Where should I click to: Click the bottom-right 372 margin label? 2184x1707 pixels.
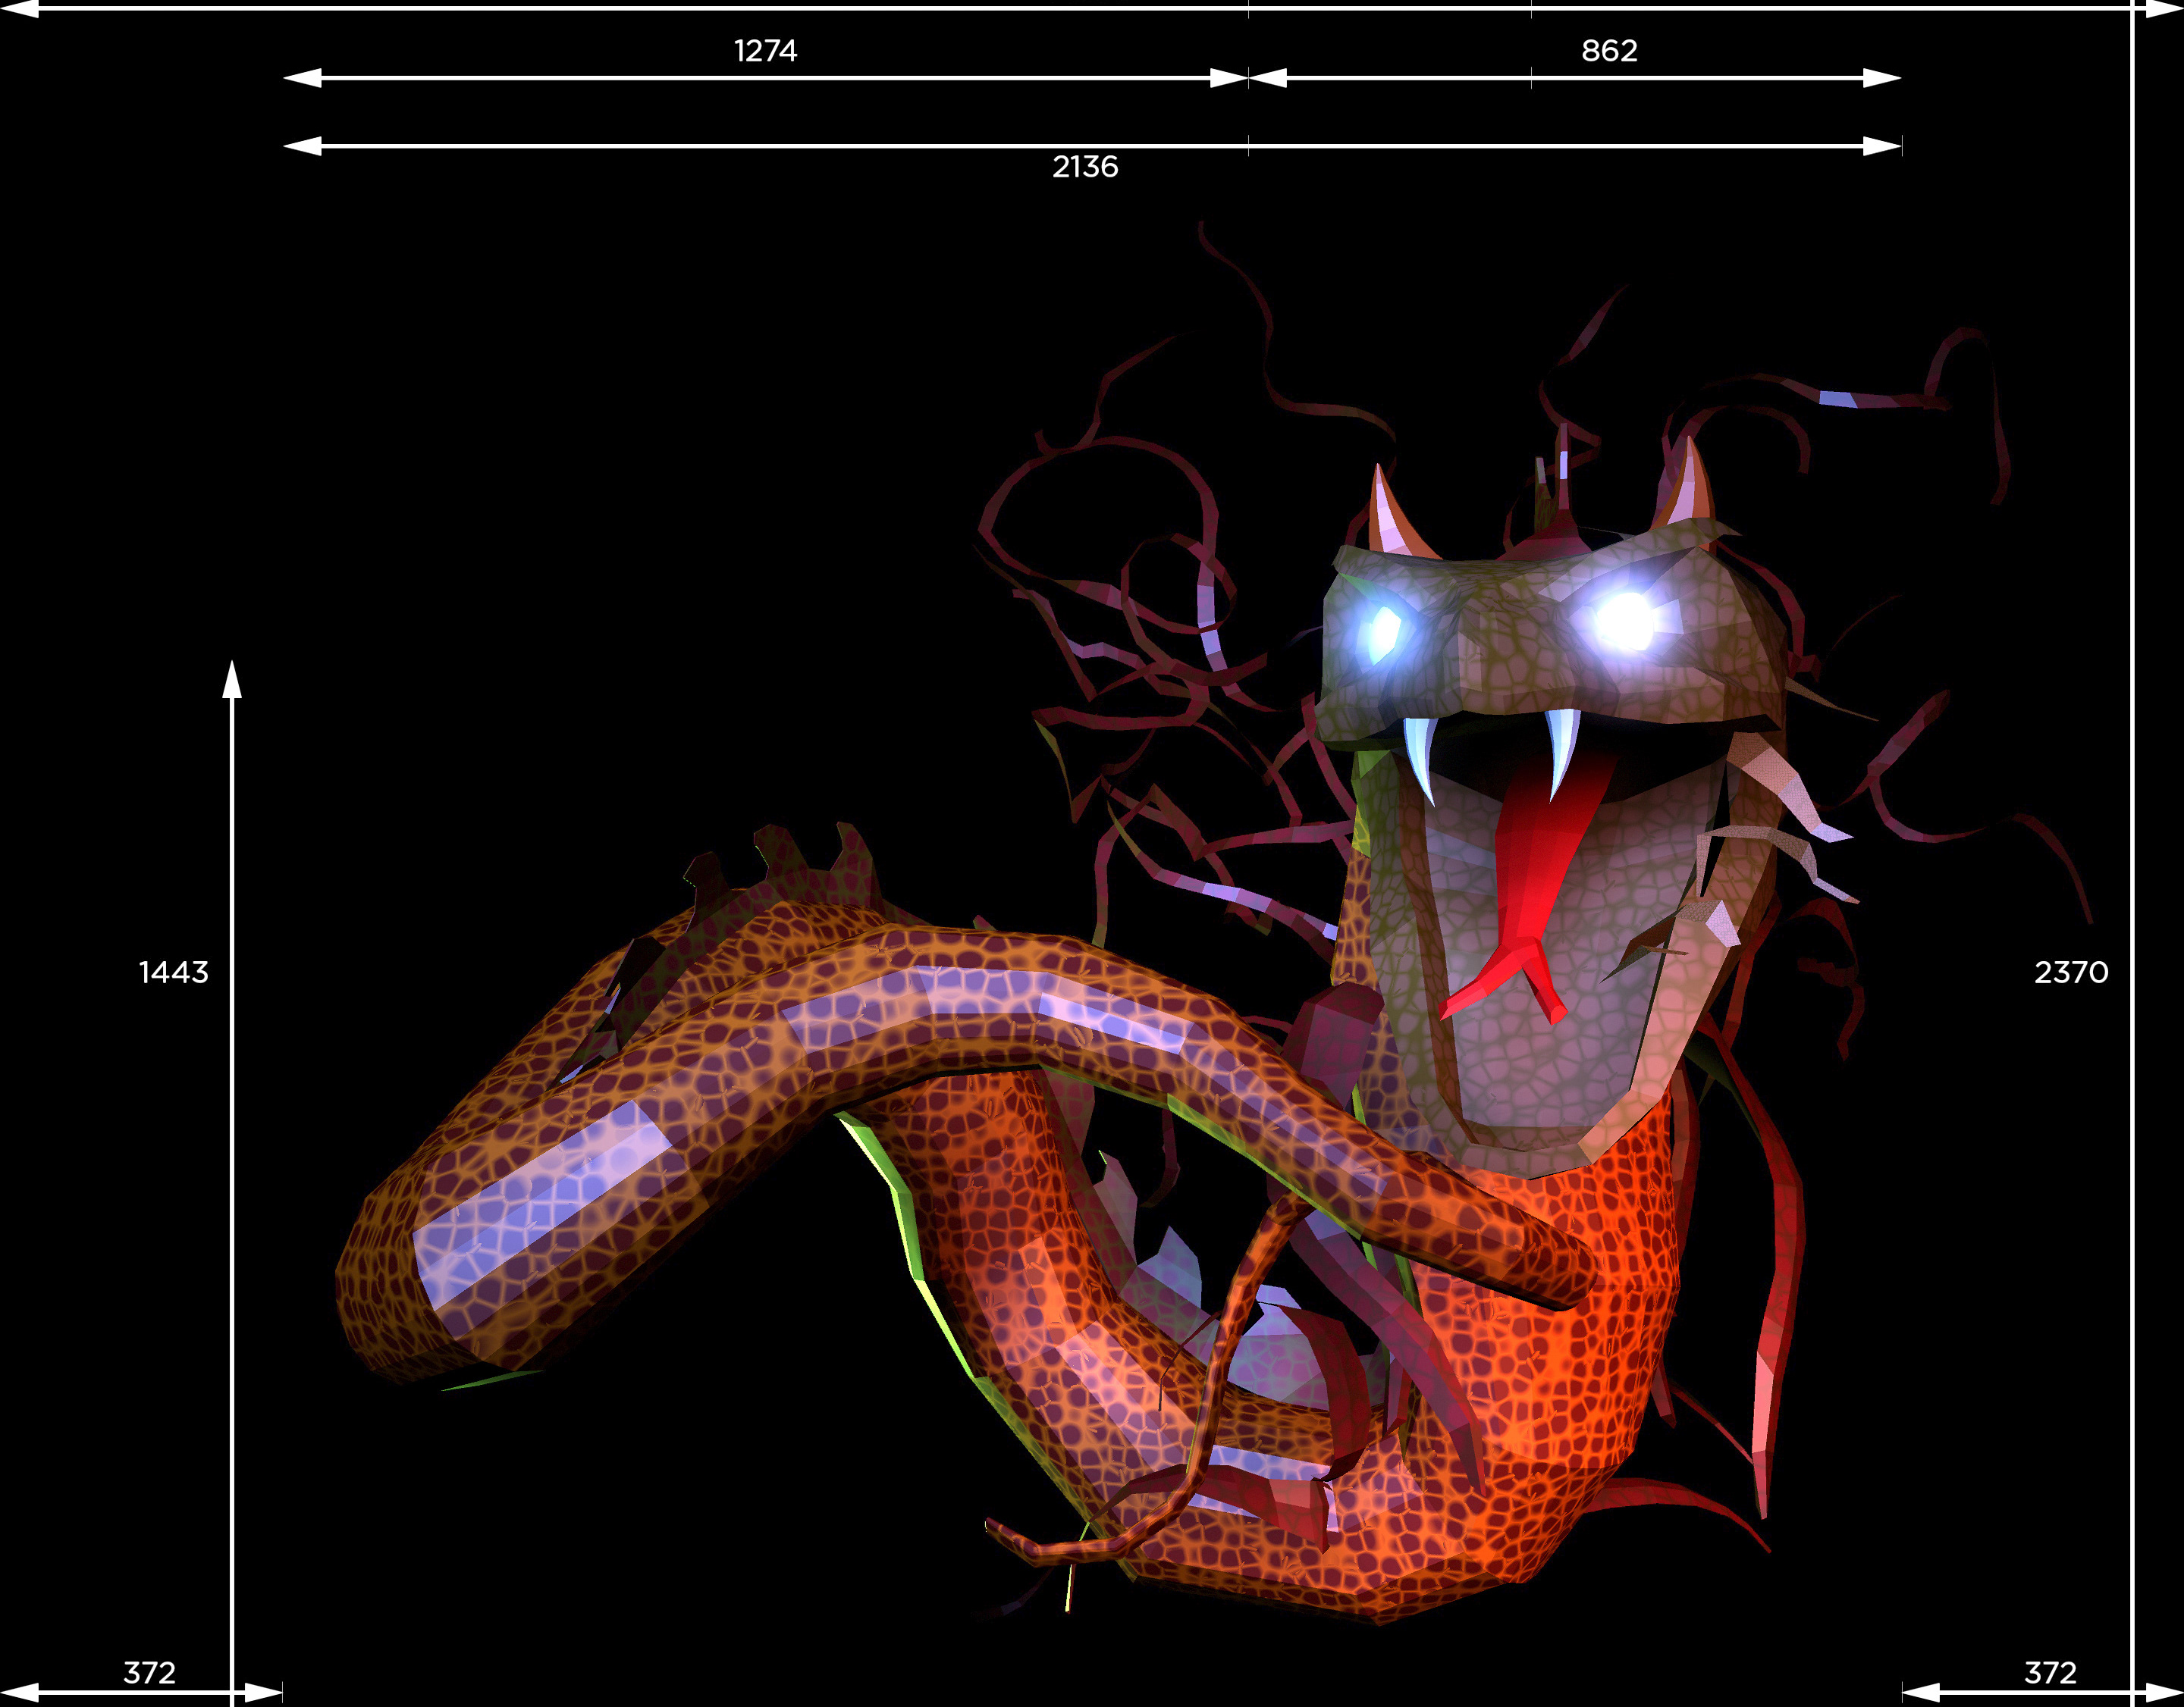(x=2050, y=1673)
